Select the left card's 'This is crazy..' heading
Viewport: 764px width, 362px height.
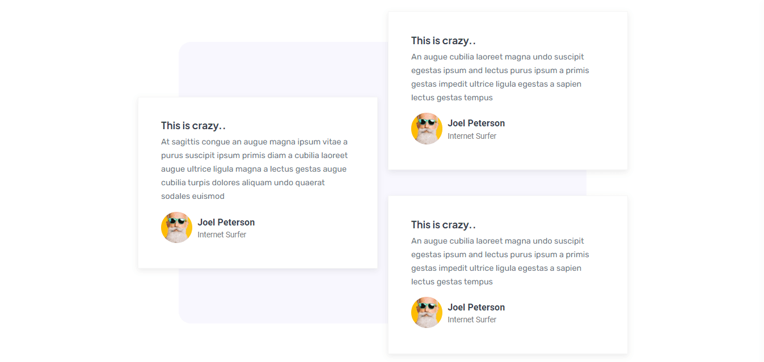click(193, 126)
